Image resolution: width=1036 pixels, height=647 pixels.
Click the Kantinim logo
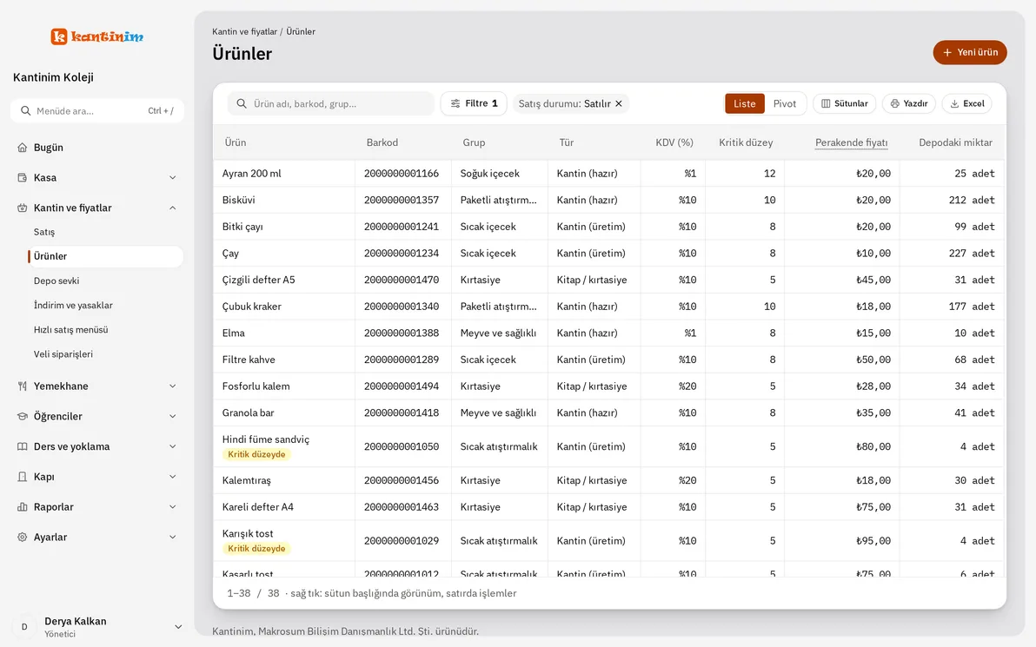tap(97, 36)
